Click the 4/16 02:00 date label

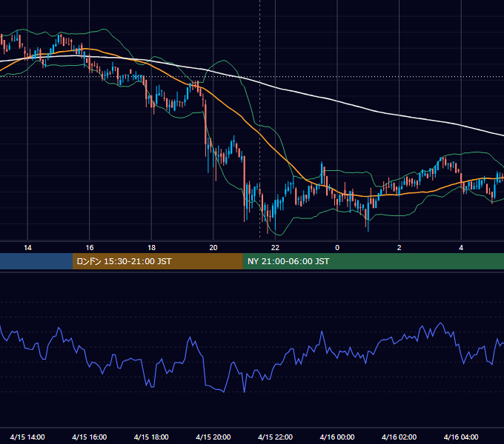399,437
